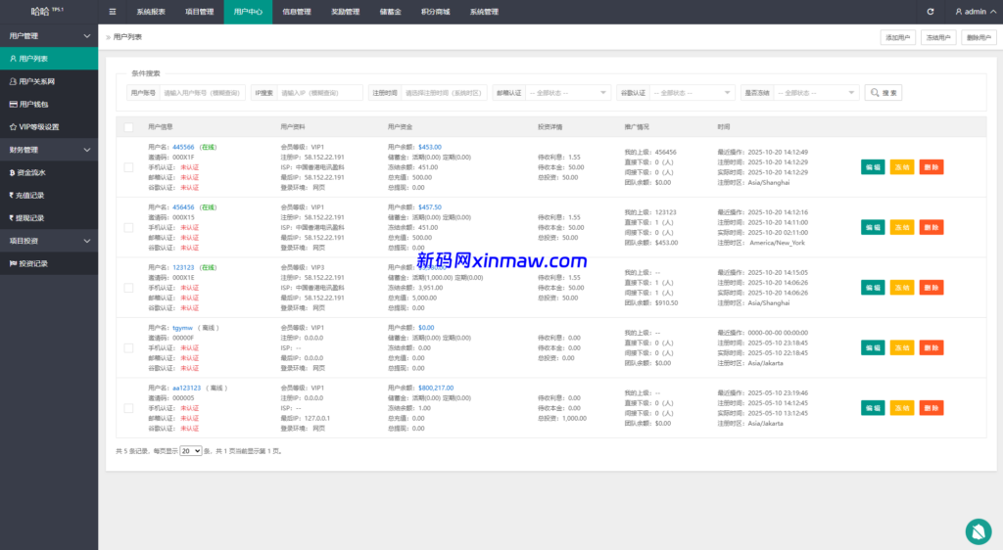Click red 删除 button for user 445566

pyautogui.click(x=931, y=167)
